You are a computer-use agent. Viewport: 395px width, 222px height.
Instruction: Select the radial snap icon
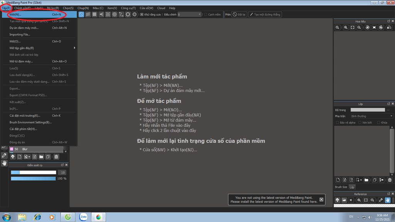[x=108, y=14]
